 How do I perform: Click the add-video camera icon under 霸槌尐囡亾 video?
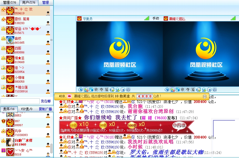198,89
